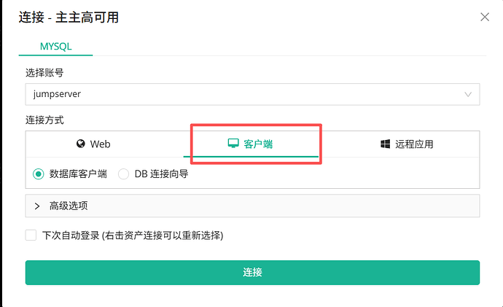The image size is (503, 307).
Task: Open the account dropdown arrow
Action: tap(468, 94)
